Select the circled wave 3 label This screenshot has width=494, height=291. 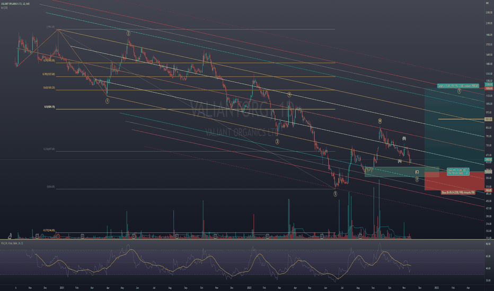click(277, 142)
